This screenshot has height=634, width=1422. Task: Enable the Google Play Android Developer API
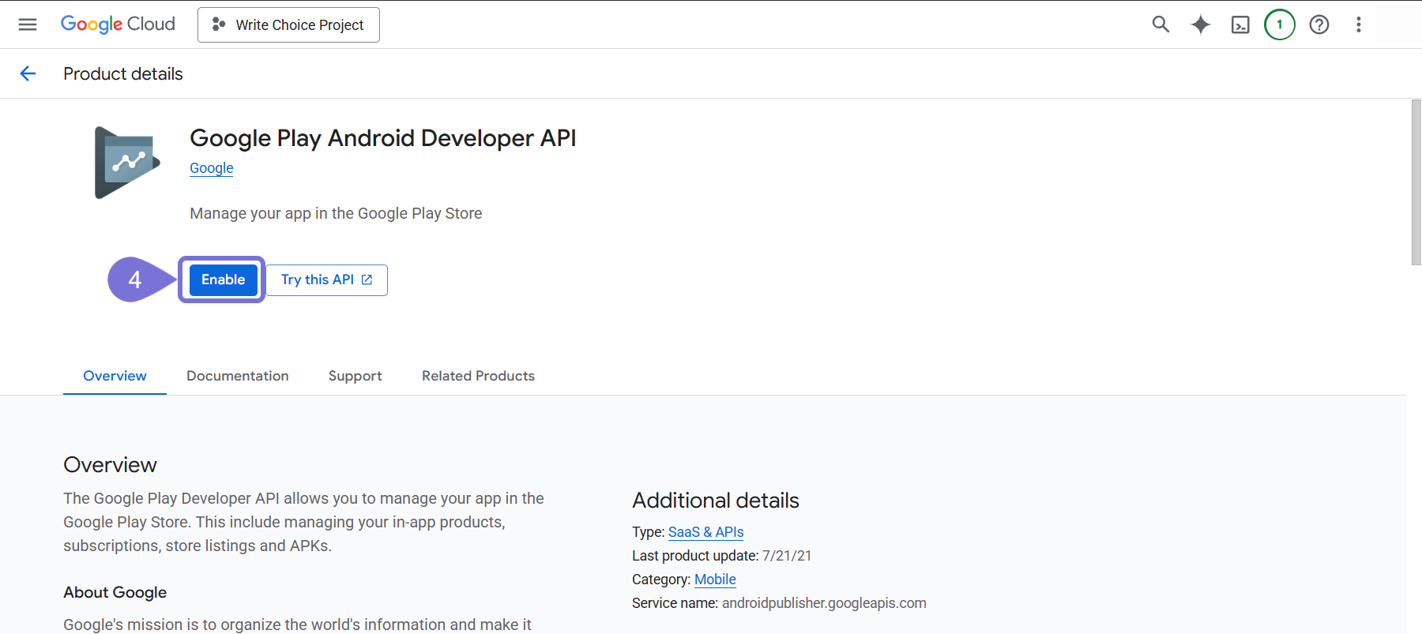(x=223, y=279)
